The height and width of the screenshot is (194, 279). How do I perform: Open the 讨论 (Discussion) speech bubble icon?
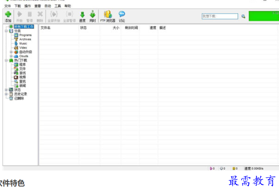[122, 17]
